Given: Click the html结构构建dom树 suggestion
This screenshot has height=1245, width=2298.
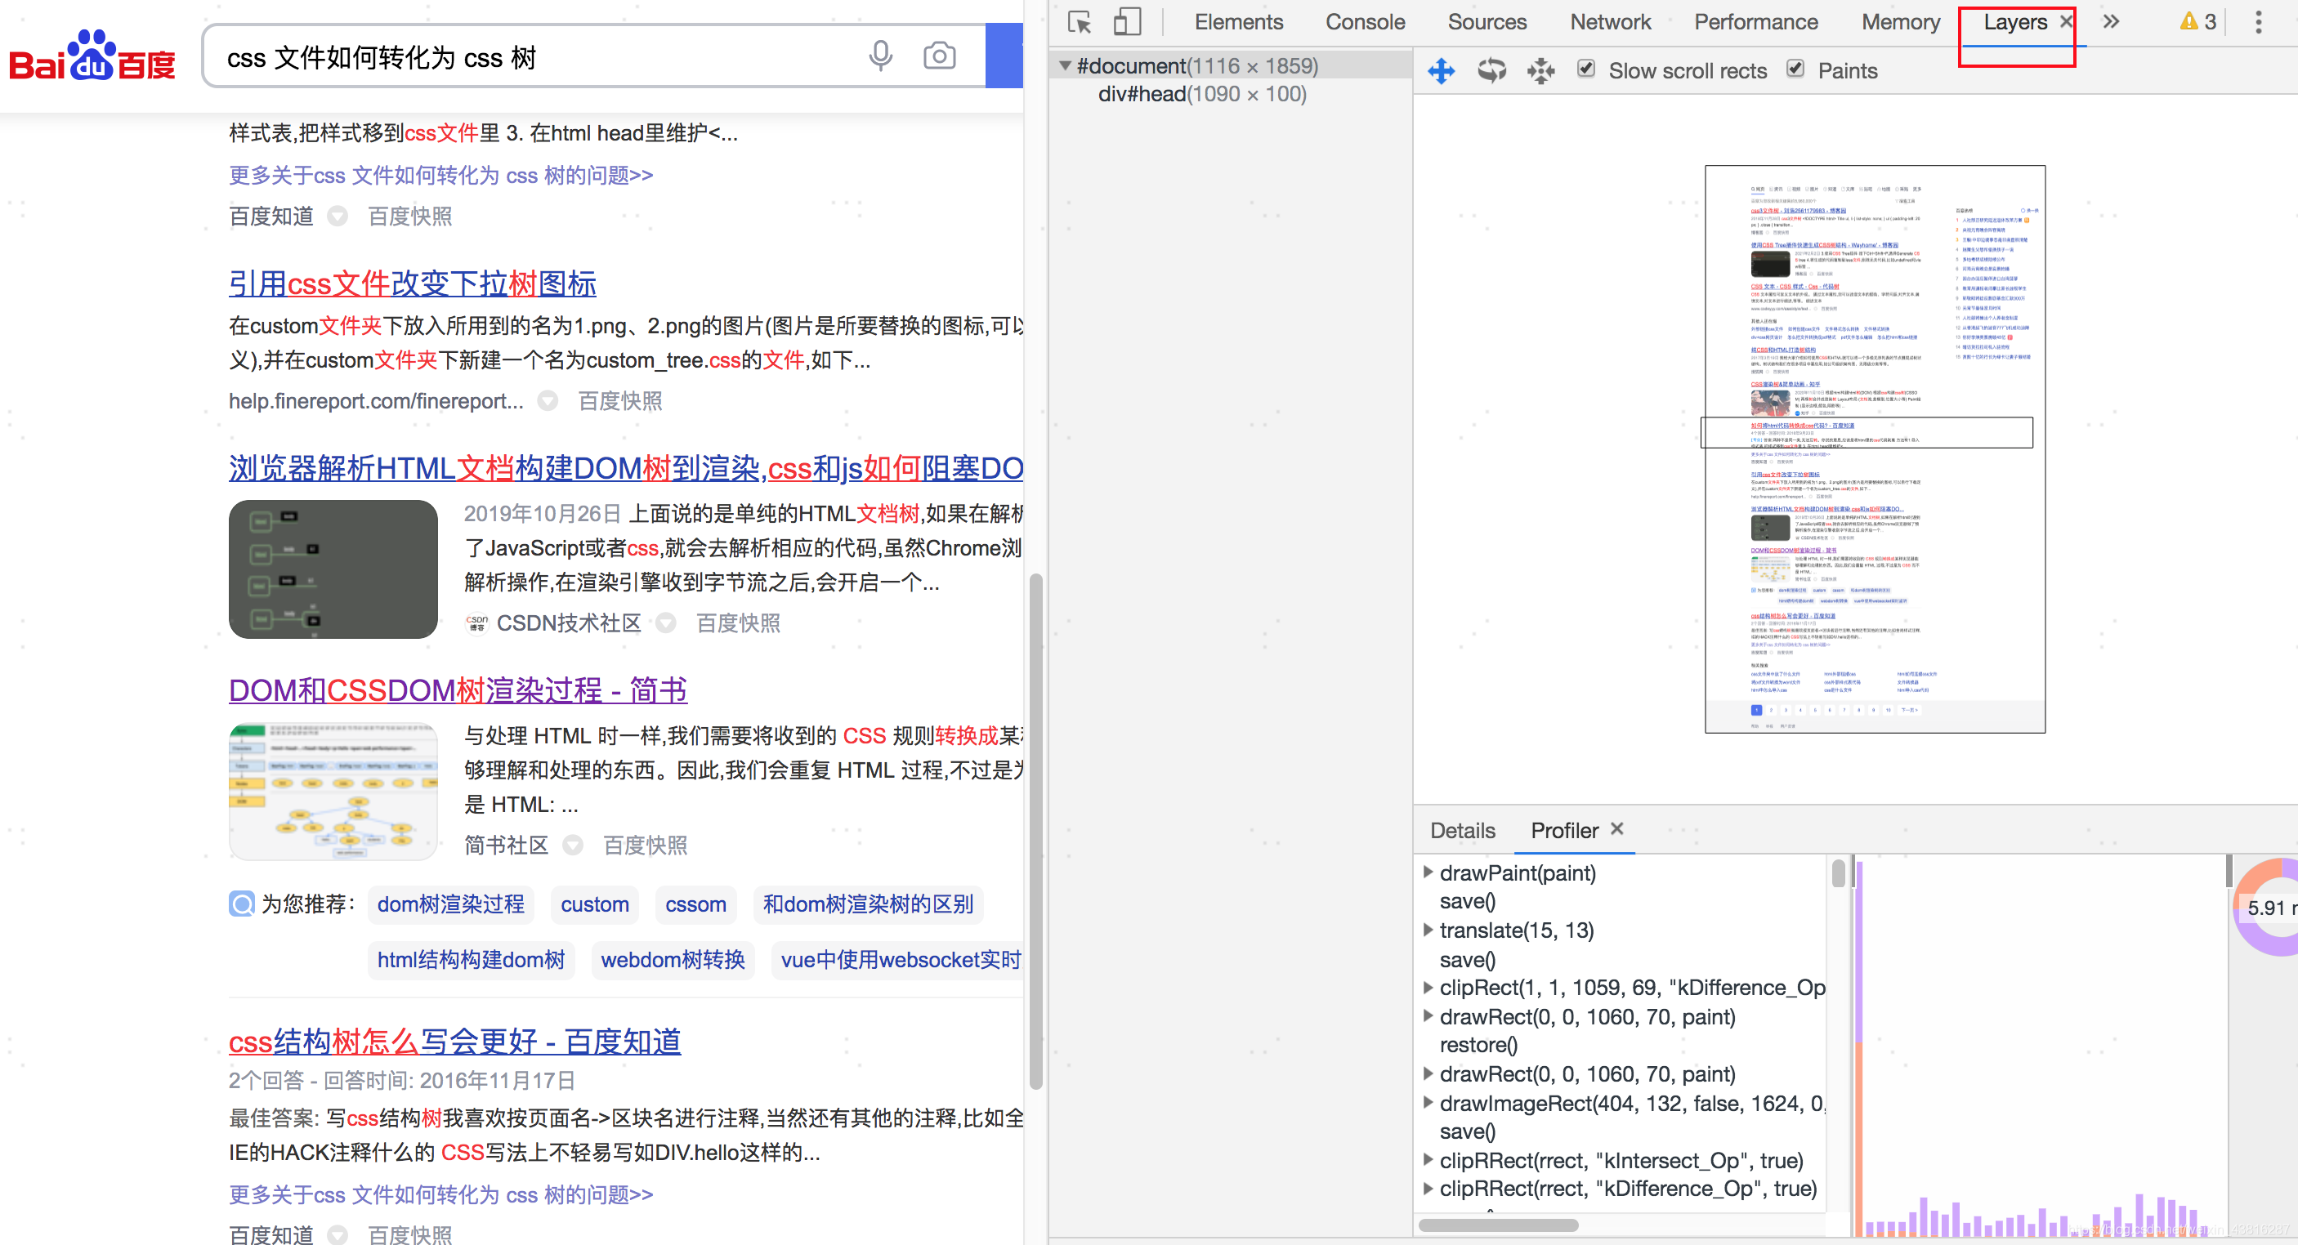Looking at the screenshot, I should [471, 959].
